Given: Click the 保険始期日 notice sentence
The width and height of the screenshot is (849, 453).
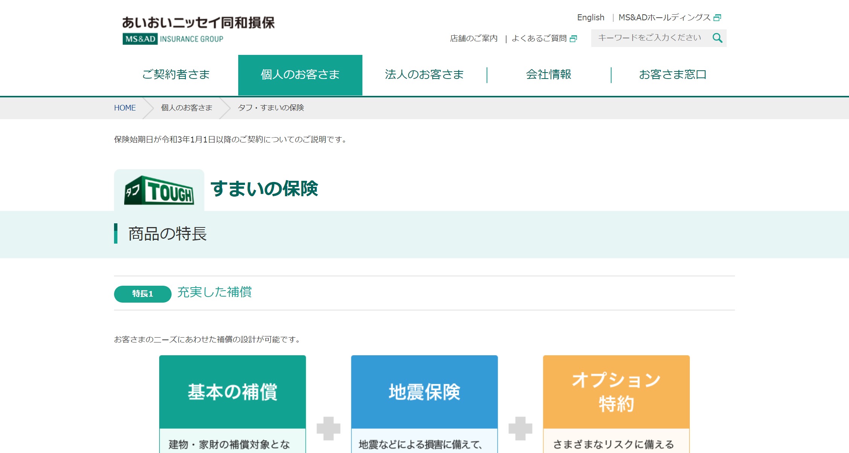Looking at the screenshot, I should [231, 139].
